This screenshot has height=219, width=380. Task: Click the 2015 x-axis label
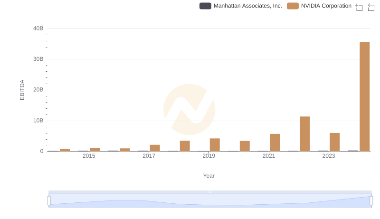pyautogui.click(x=89, y=156)
